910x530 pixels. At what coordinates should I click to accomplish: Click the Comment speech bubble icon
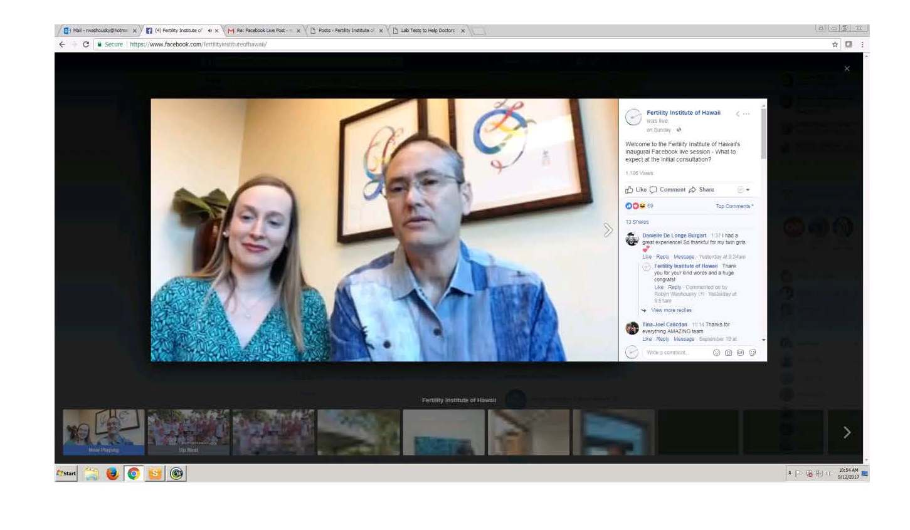653,190
